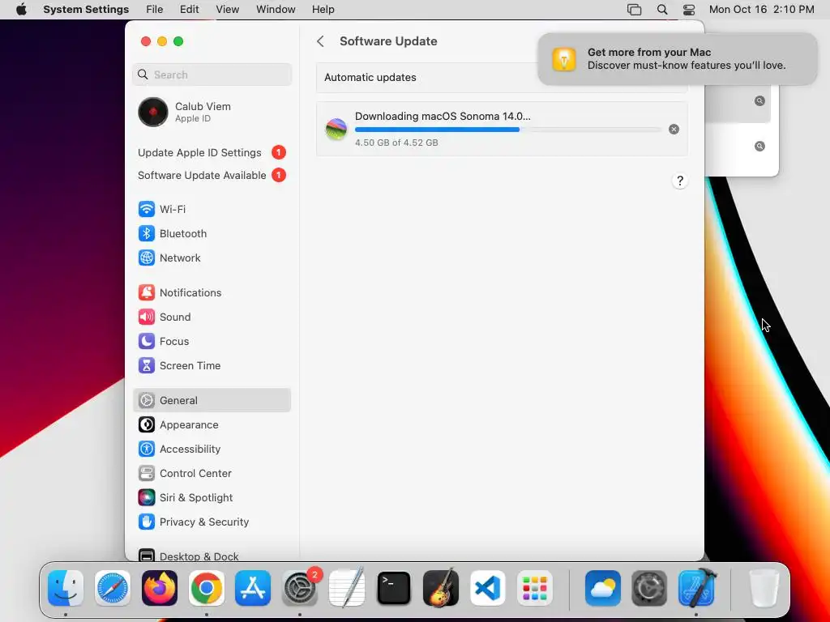Screen dimensions: 830x622
Task: Click Stage Manager icon in menu bar
Action: pyautogui.click(x=634, y=10)
